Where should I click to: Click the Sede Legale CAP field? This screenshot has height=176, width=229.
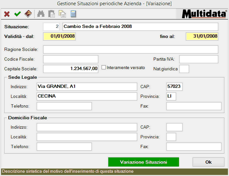pos(174,87)
